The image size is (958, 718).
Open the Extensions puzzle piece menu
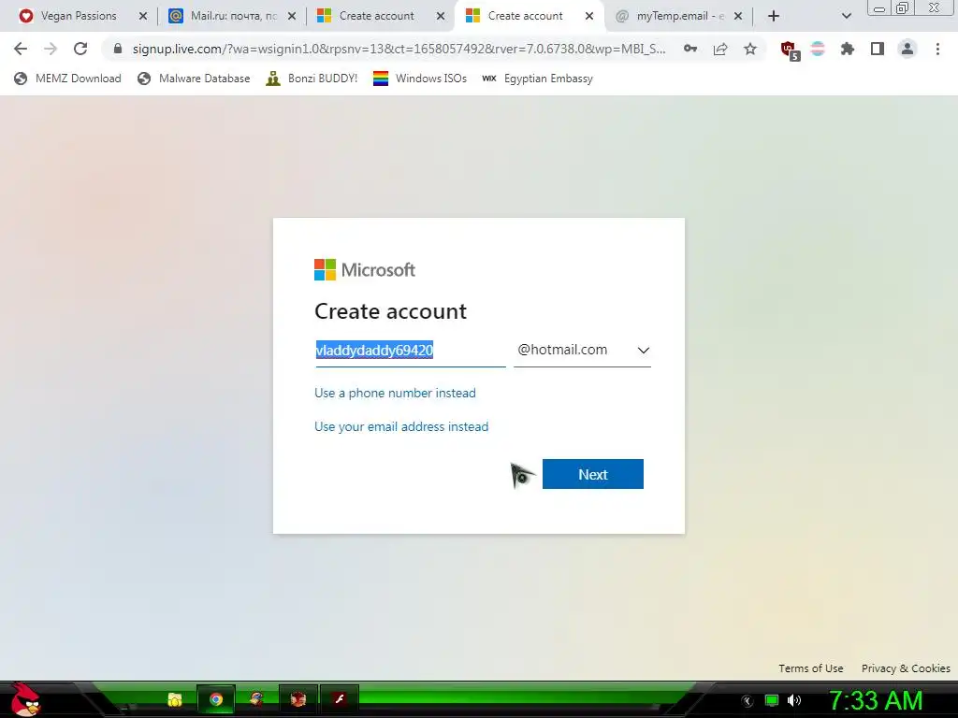click(848, 49)
